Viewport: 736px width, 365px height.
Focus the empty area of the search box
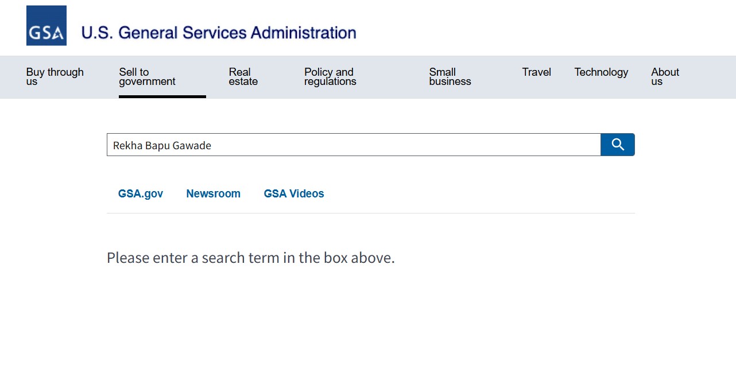pyautogui.click(x=402, y=145)
